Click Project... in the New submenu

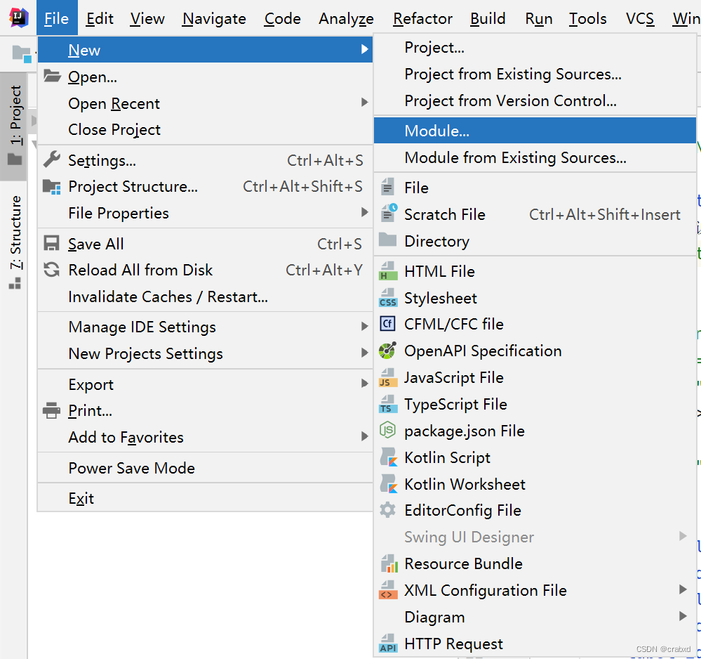[x=535, y=47]
